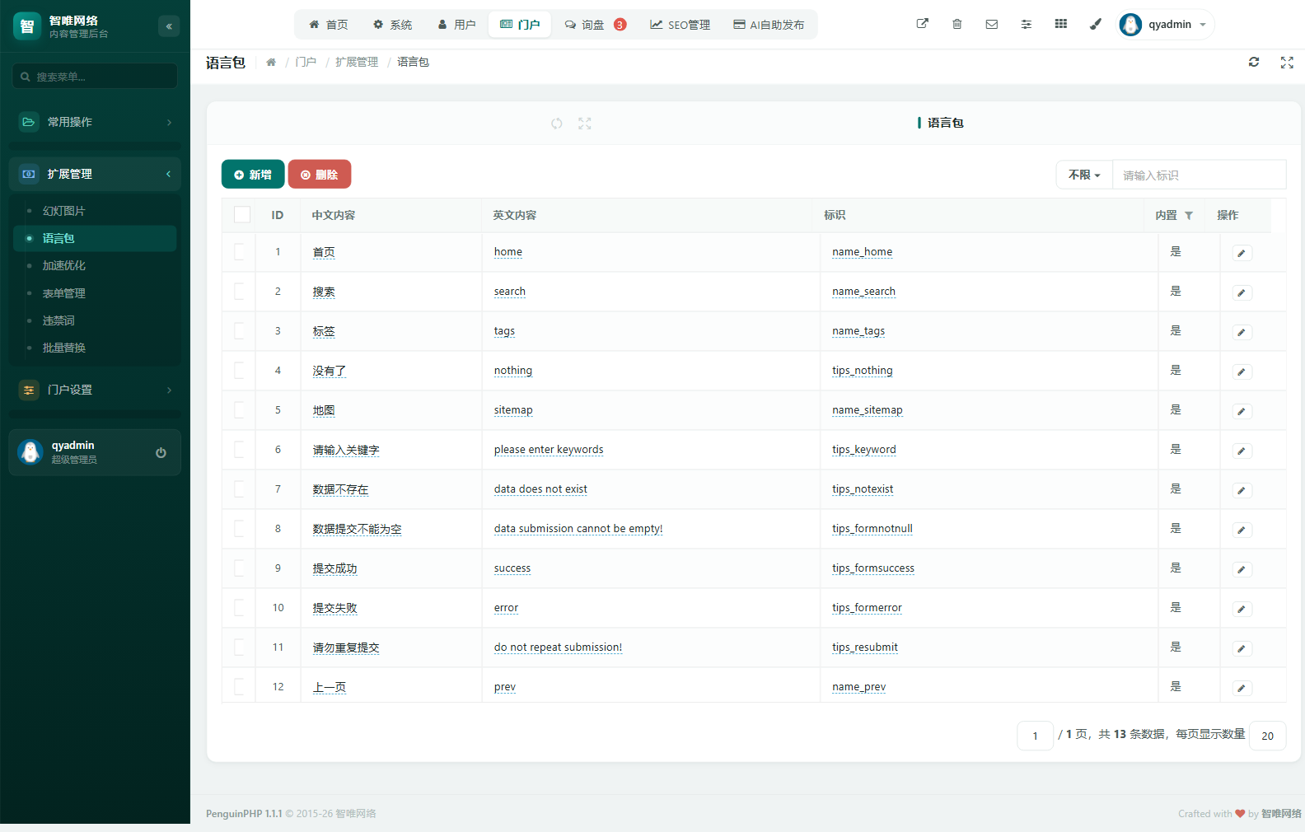This screenshot has height=832, width=1305.
Task: Click Chinese text 提交失败
Action: [x=334, y=608]
